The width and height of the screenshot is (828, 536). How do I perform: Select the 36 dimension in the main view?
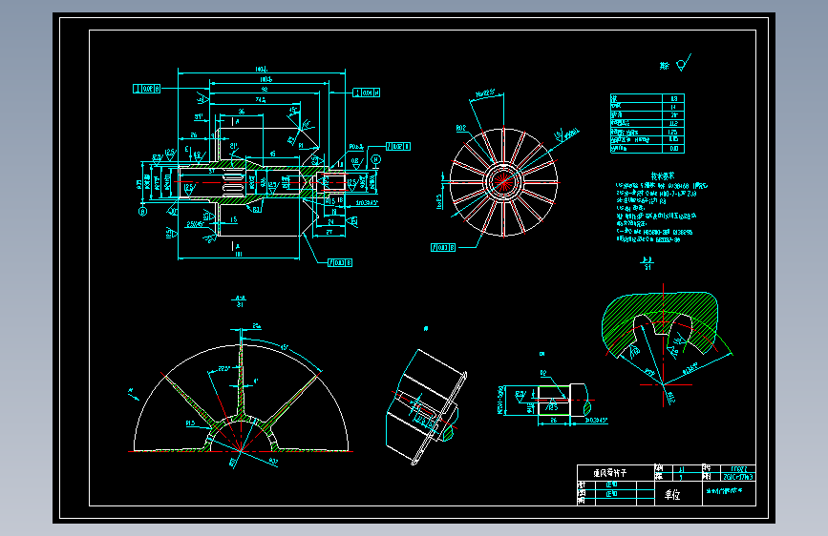pyautogui.click(x=242, y=112)
